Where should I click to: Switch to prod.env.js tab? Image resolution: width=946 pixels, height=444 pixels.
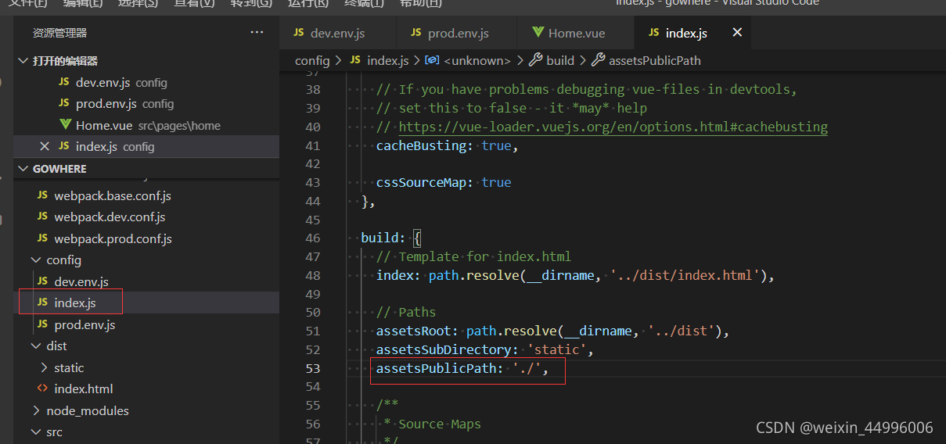456,33
